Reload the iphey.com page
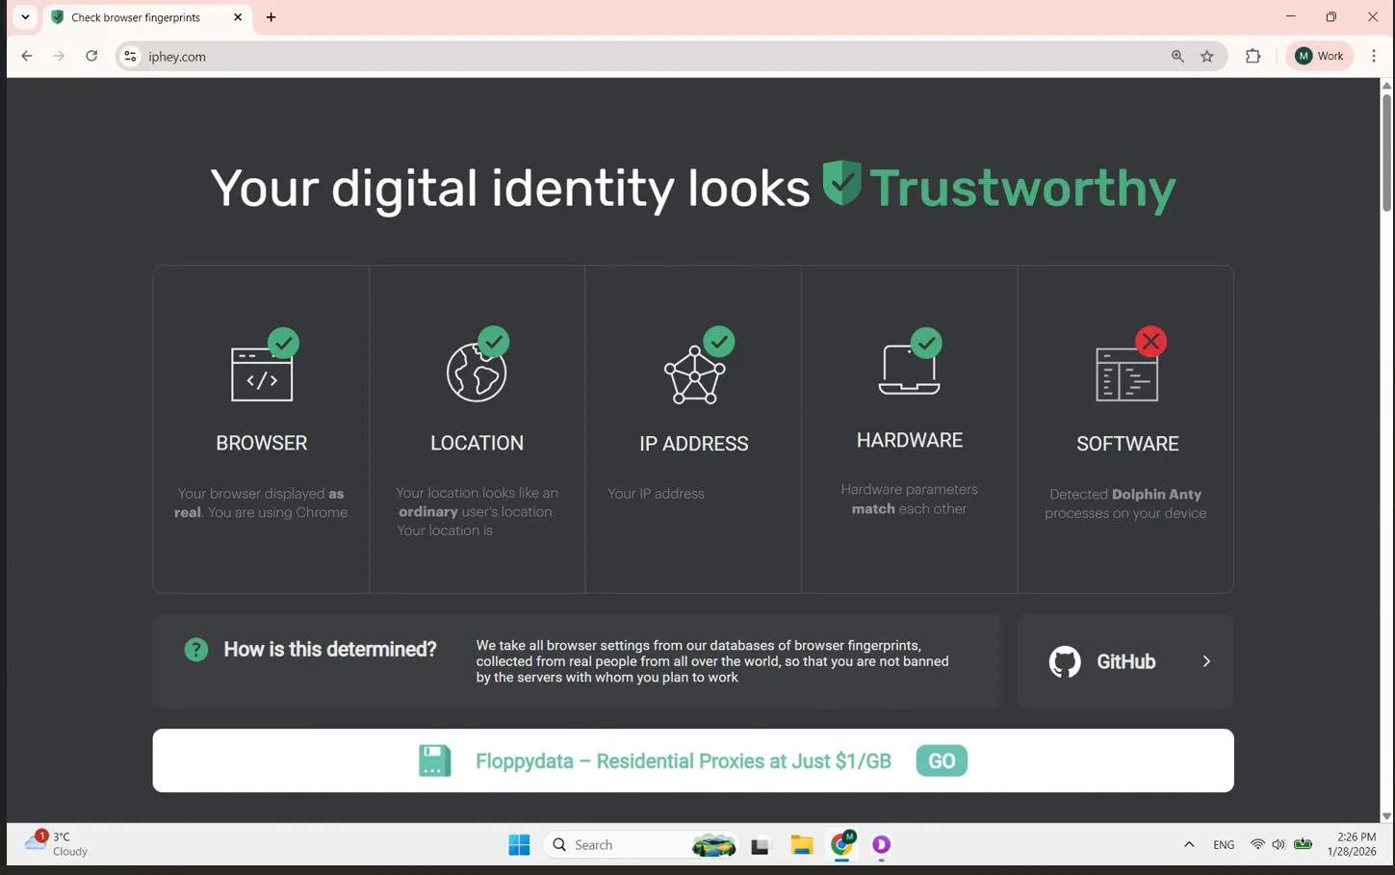 point(91,56)
